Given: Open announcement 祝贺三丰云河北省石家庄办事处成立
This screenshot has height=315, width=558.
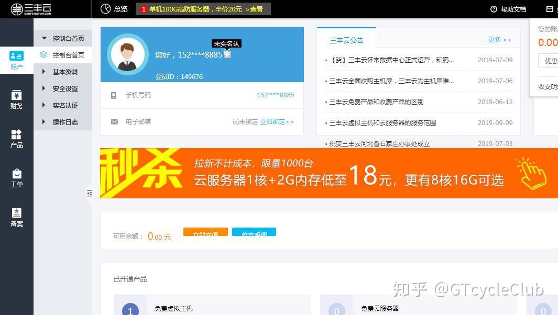Looking at the screenshot, I should point(379,144).
